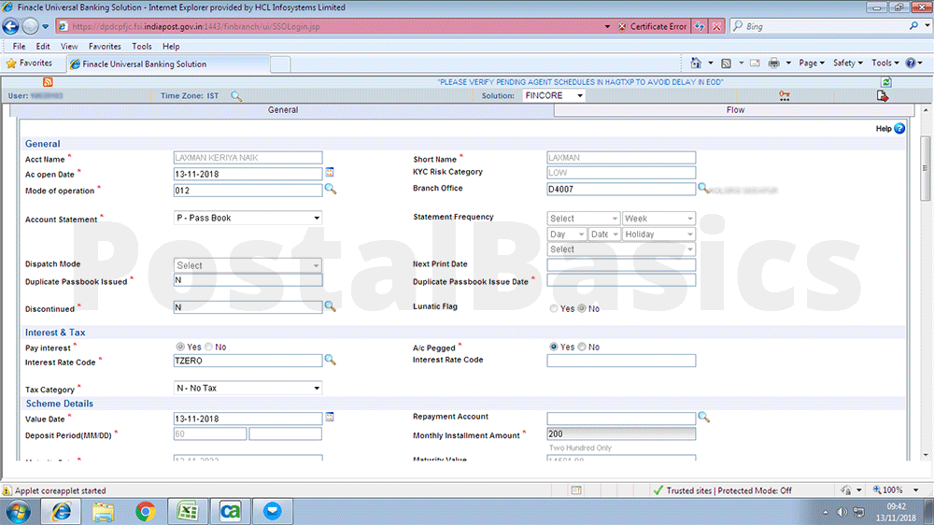This screenshot has height=525, width=934.
Task: Click the Time Zone magnifier icon
Action: 236,96
